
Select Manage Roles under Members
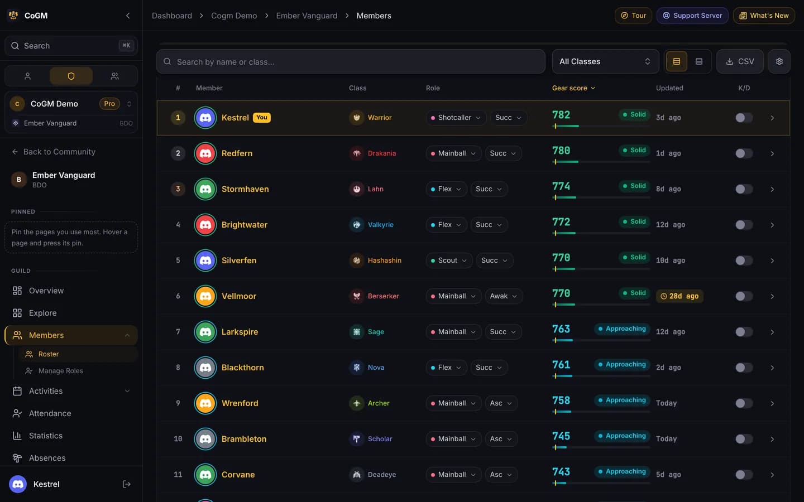78,371
